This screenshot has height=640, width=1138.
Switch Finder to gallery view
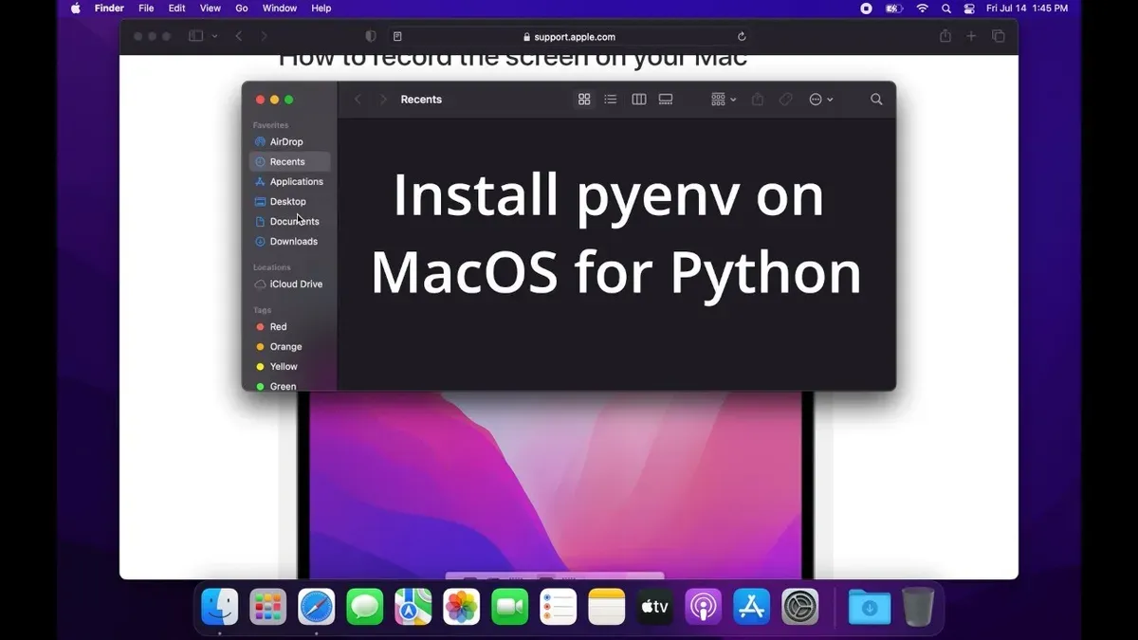(666, 100)
